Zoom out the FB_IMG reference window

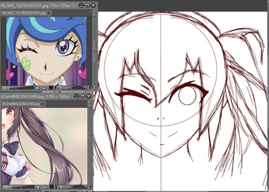click(38, 88)
